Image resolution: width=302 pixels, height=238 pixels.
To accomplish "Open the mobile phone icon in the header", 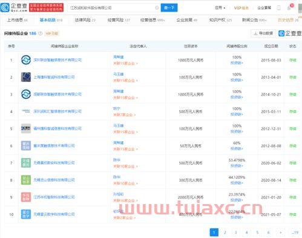I will 279,8.
